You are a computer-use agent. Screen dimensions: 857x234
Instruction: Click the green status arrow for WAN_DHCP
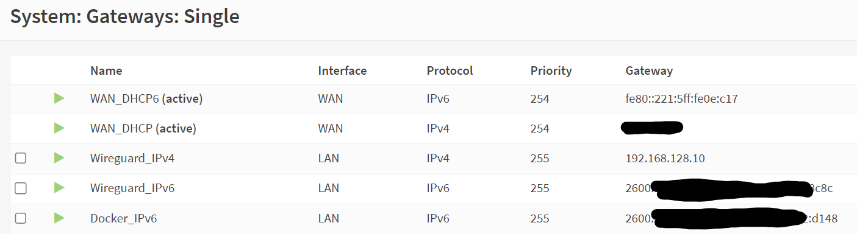pos(59,128)
